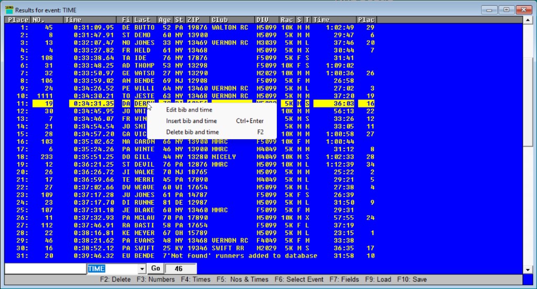Click the field showing 46 beside Go

pyautogui.click(x=180, y=269)
